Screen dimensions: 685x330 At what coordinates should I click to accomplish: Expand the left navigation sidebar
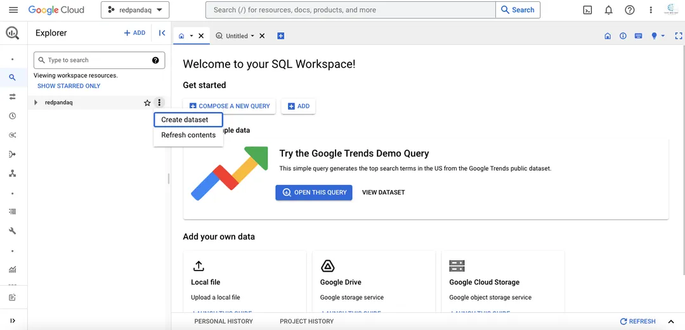point(13,321)
